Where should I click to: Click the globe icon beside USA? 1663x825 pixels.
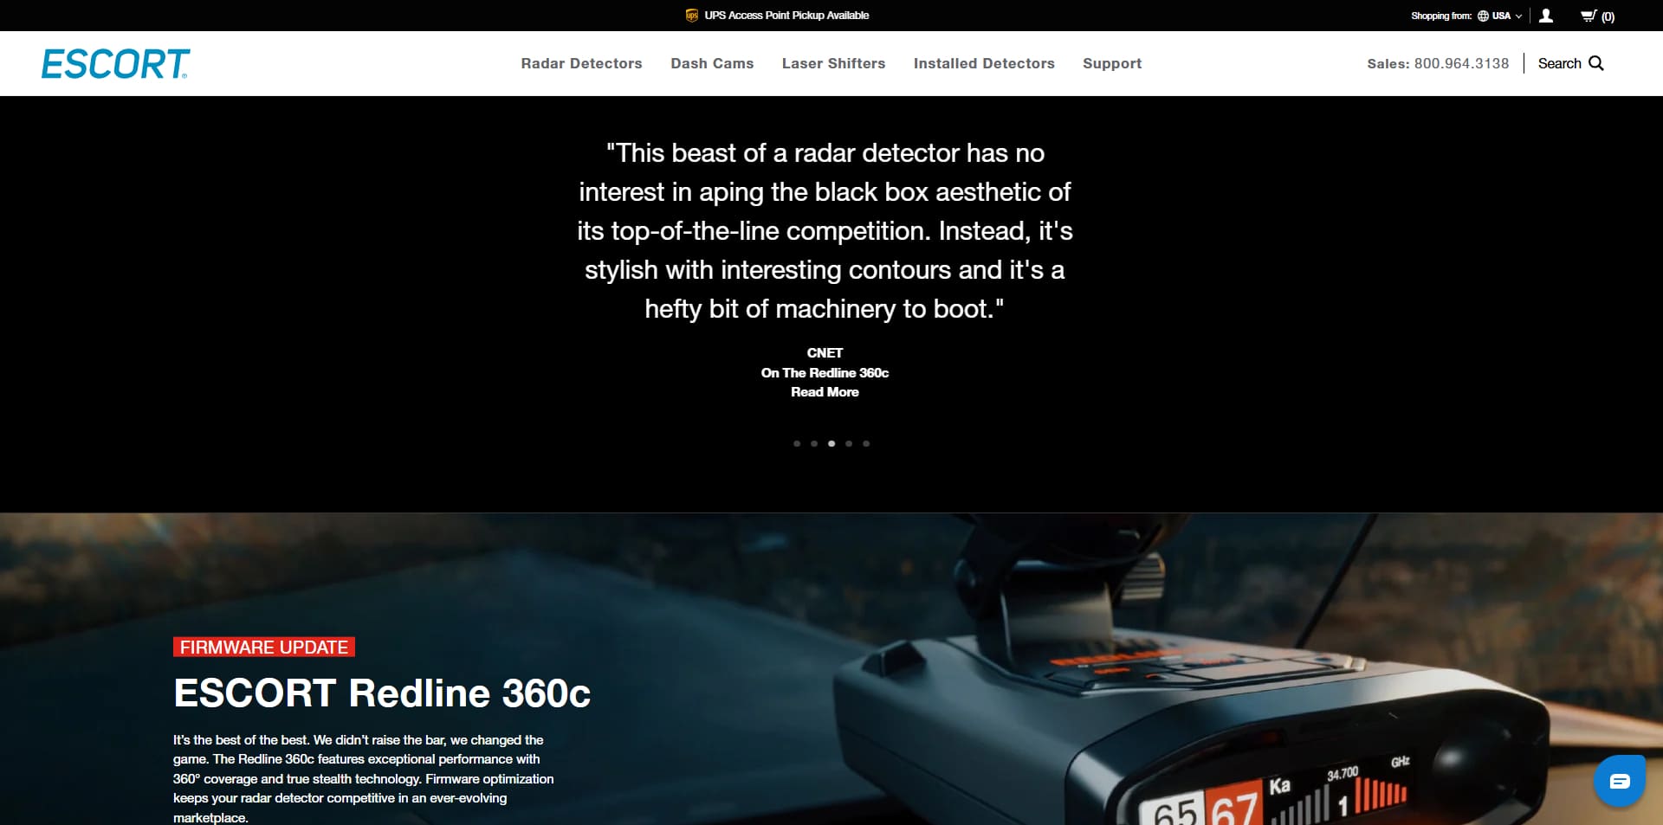pyautogui.click(x=1483, y=16)
